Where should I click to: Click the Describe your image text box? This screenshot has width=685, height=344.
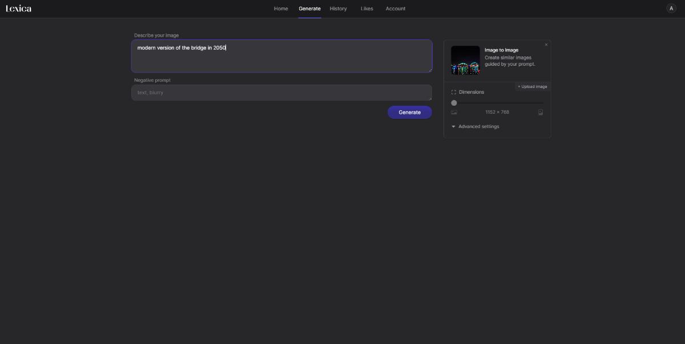coord(281,56)
